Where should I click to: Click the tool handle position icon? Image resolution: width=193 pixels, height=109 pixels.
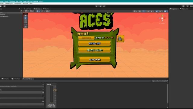point(26,11)
